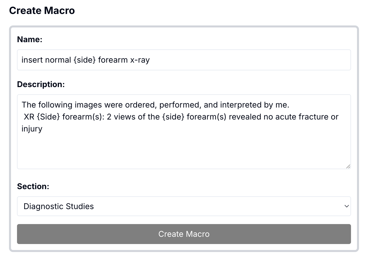The width and height of the screenshot is (367, 256).
Task: Click the dropdown chevron arrow
Action: 346,206
